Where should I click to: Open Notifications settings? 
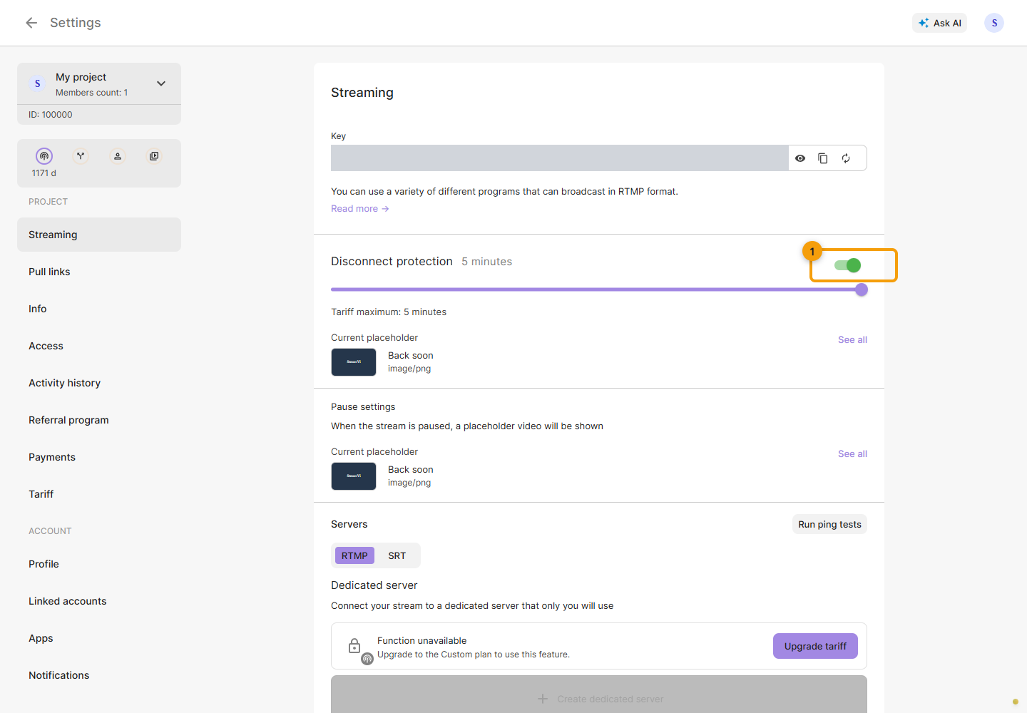99,675
